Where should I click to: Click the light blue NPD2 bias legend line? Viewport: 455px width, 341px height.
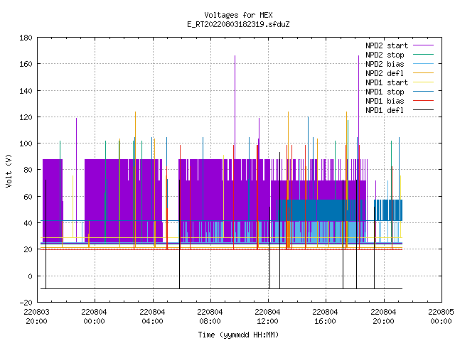424,64
